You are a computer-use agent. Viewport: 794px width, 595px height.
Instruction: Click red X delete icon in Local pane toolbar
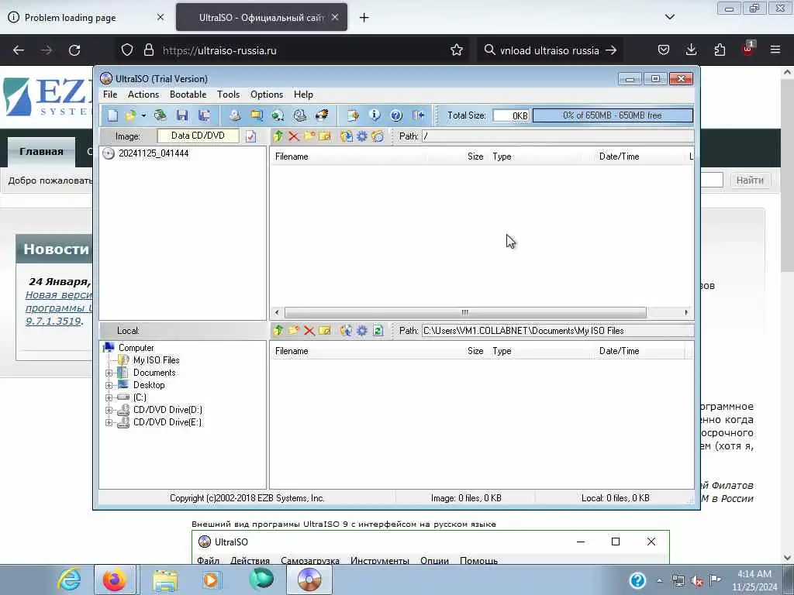309,330
